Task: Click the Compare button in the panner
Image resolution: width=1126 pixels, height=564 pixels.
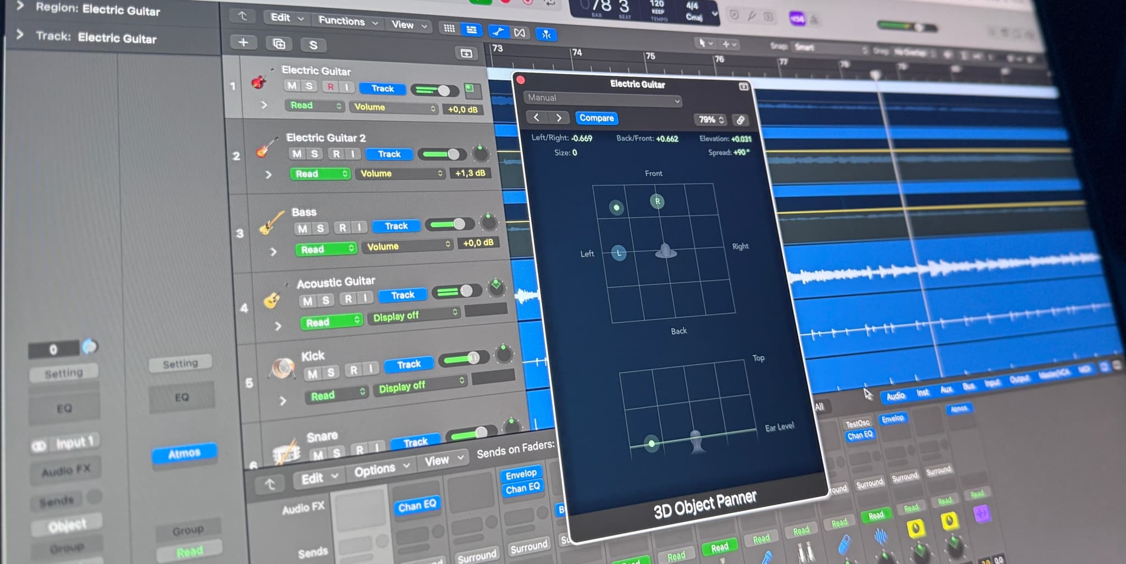Action: point(597,118)
